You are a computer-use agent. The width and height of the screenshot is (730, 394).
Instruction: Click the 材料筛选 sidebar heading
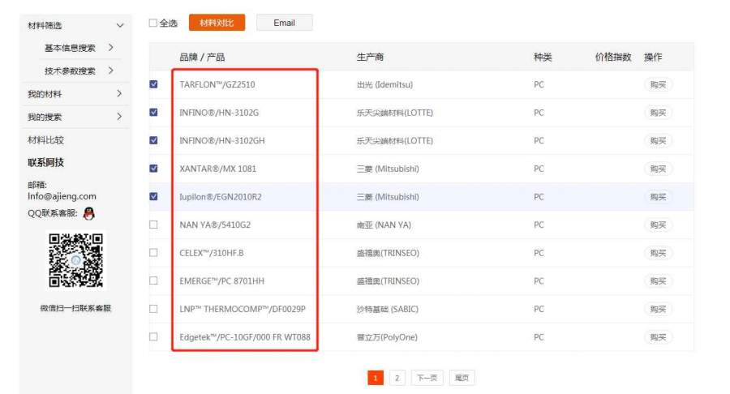45,26
